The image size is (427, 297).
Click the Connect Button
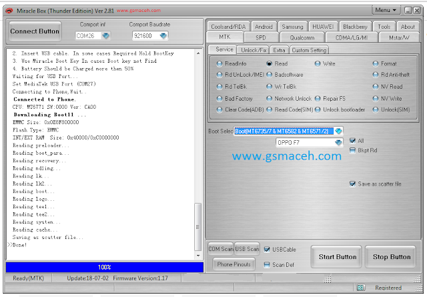pos(35,31)
